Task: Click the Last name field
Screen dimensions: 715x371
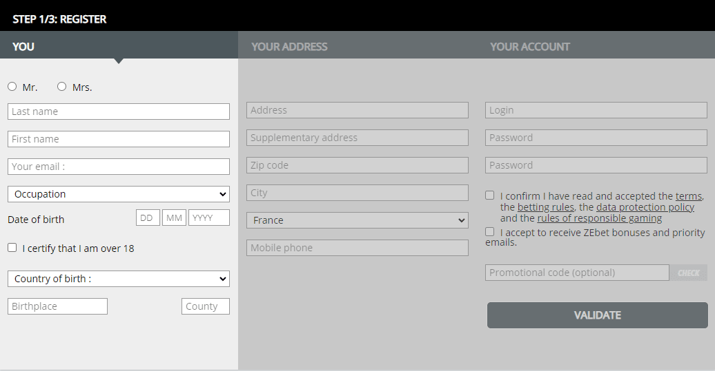Action: (x=119, y=112)
